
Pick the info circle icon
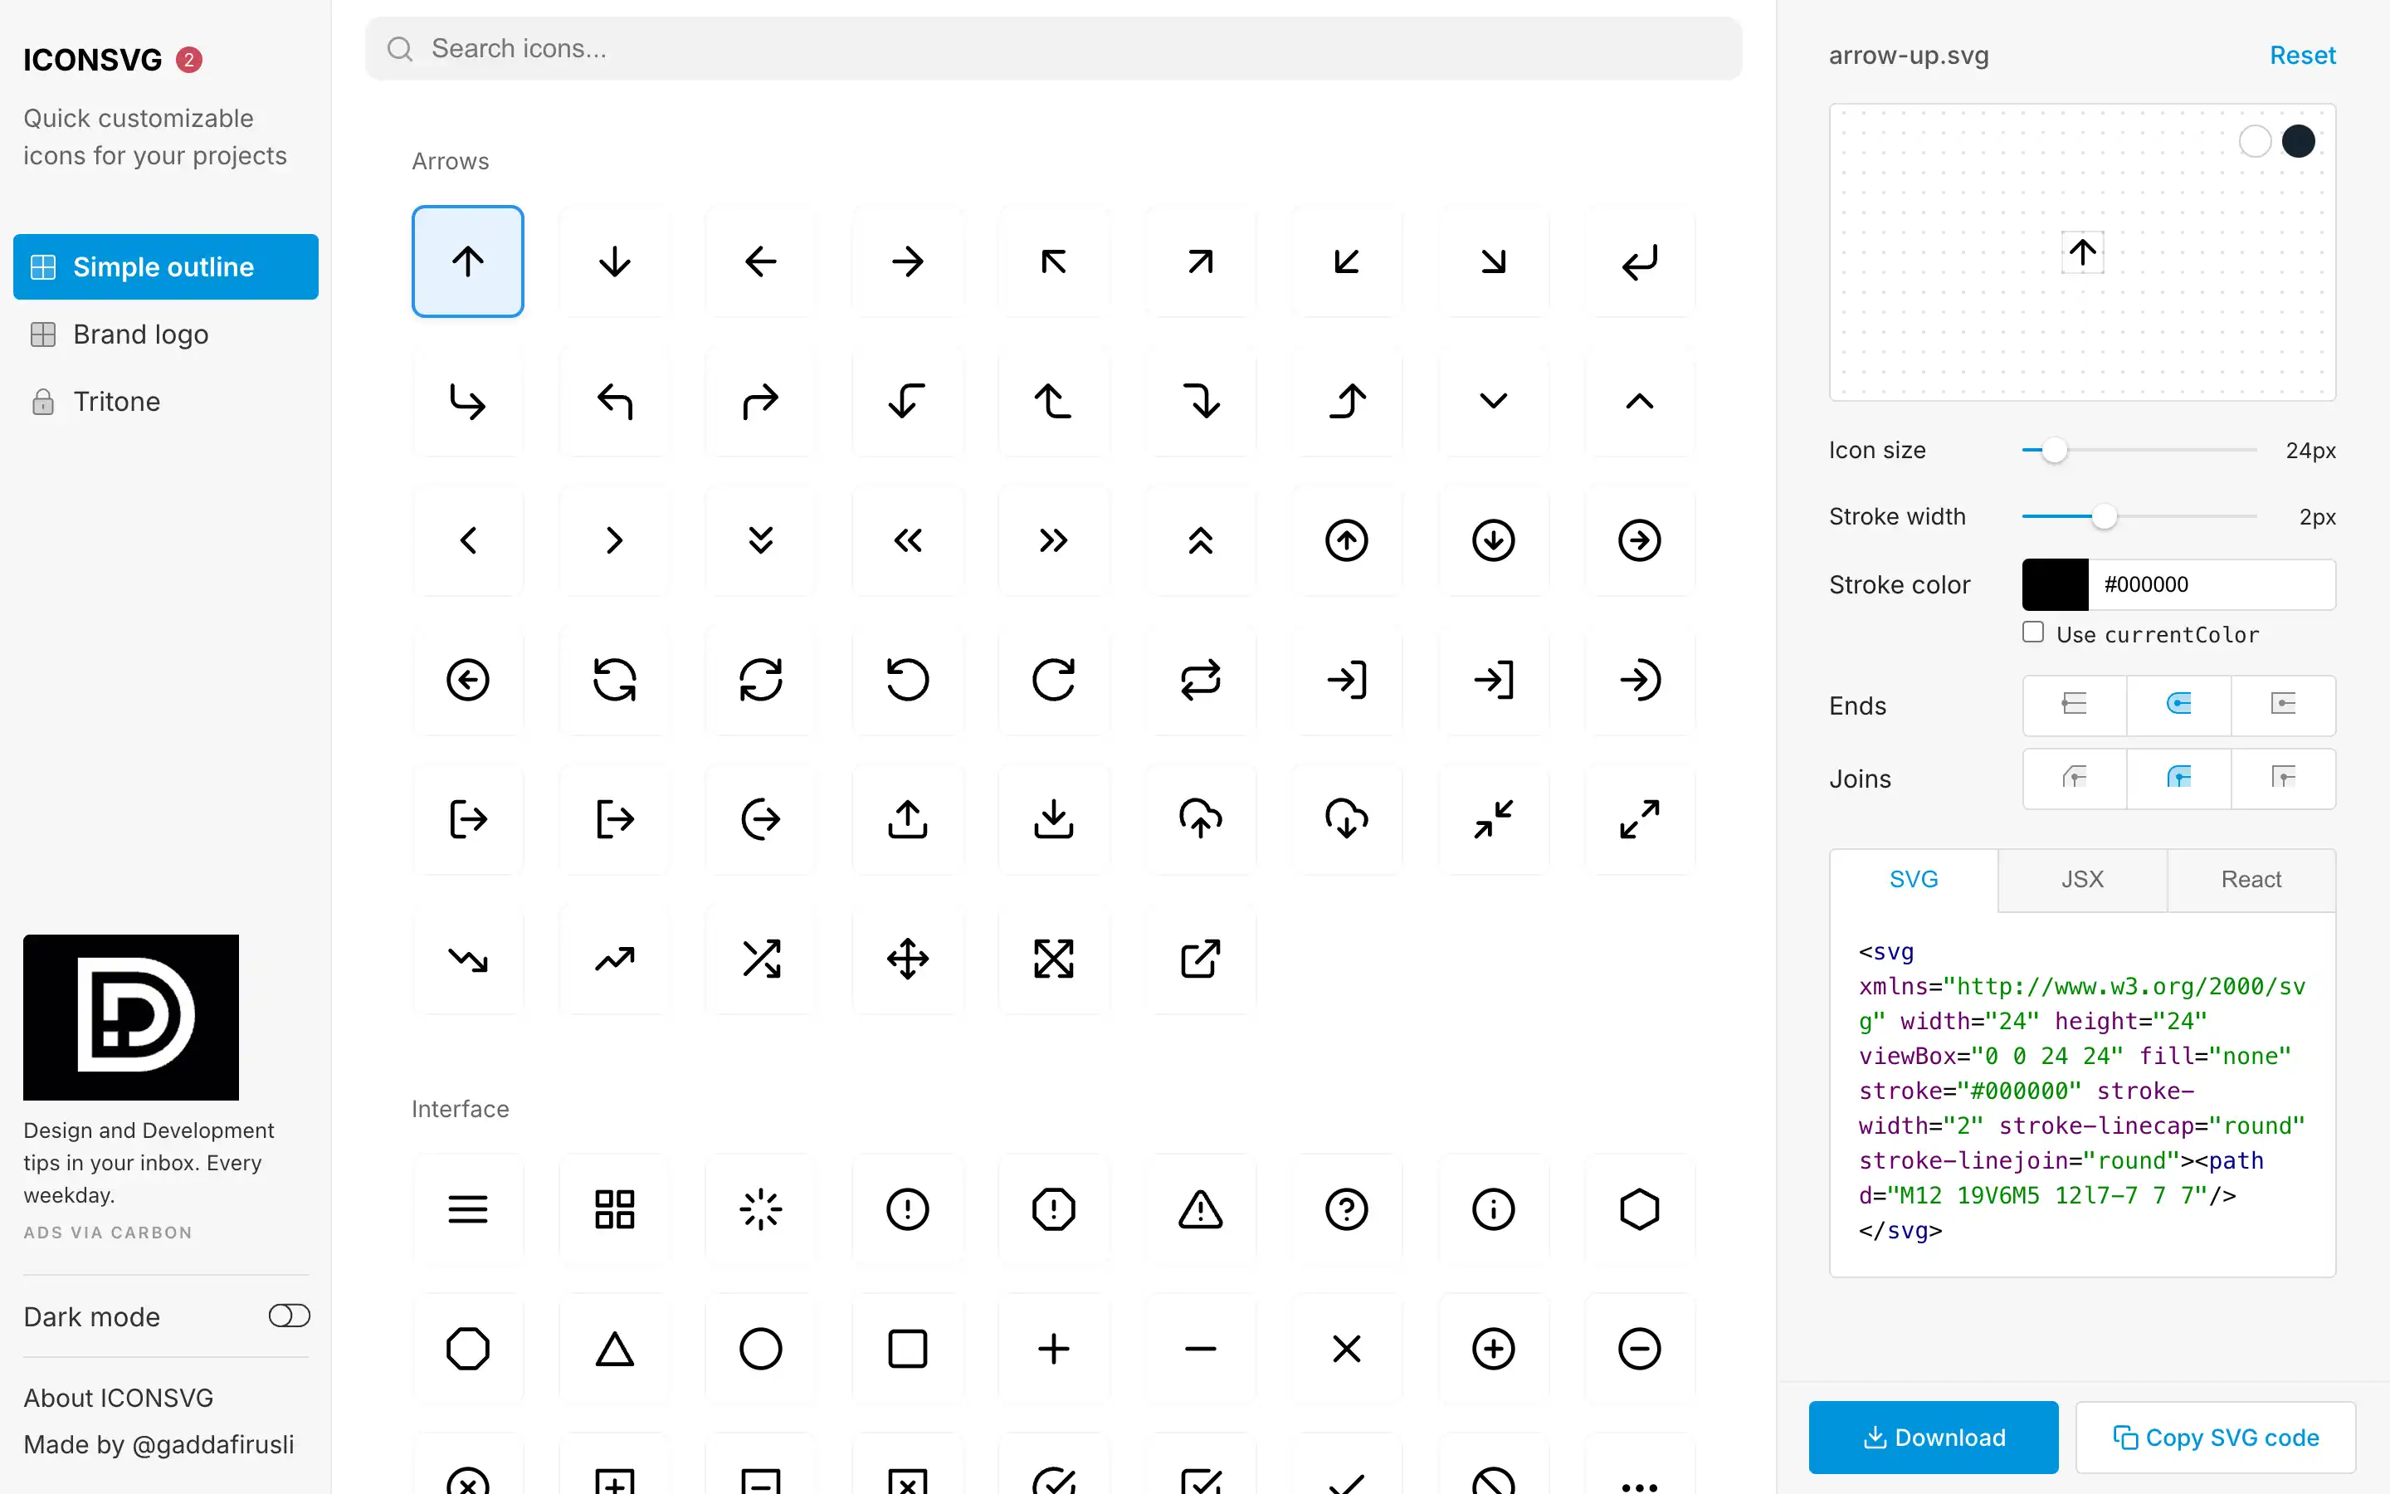[1493, 1208]
